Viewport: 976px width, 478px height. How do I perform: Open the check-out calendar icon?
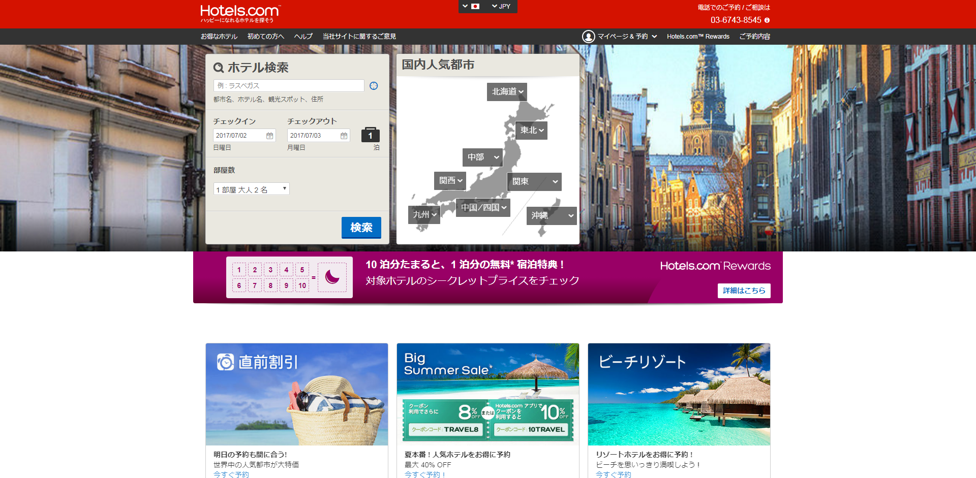pyautogui.click(x=344, y=135)
